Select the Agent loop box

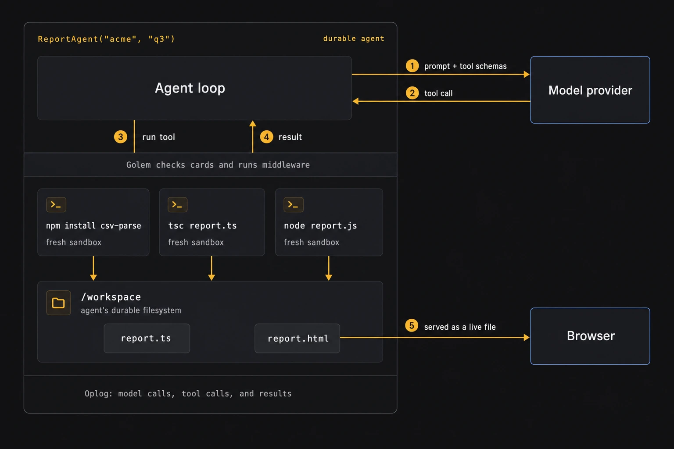pos(194,88)
